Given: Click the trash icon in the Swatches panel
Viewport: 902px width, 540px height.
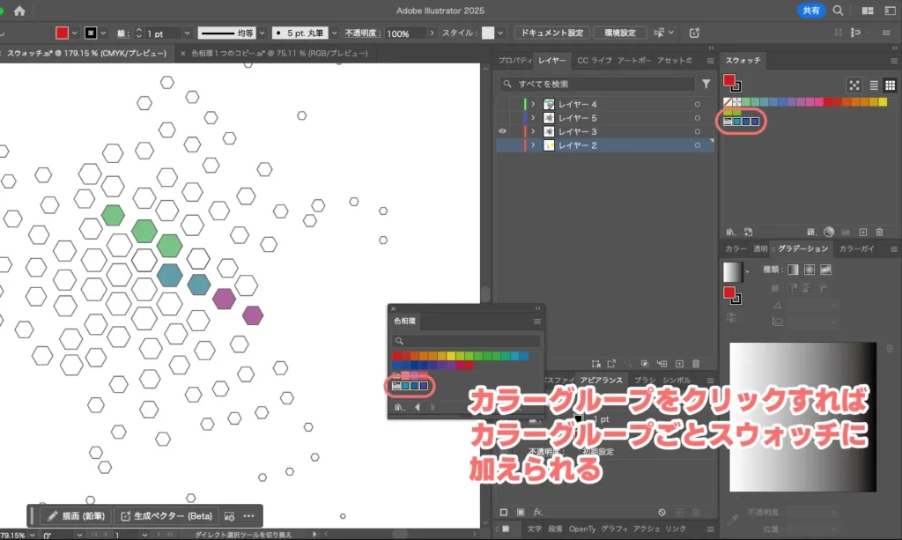Looking at the screenshot, I should pos(880,232).
